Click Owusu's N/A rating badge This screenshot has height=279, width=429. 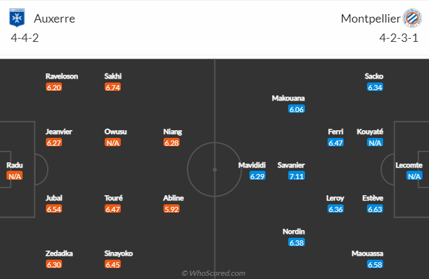pos(113,142)
